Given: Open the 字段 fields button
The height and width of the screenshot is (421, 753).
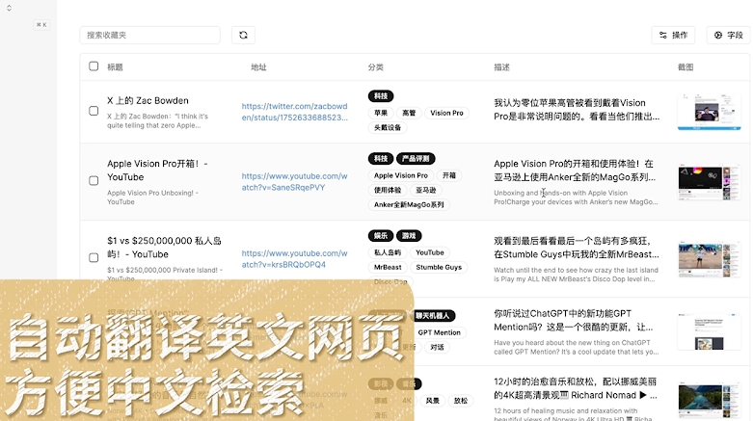Looking at the screenshot, I should coord(729,35).
